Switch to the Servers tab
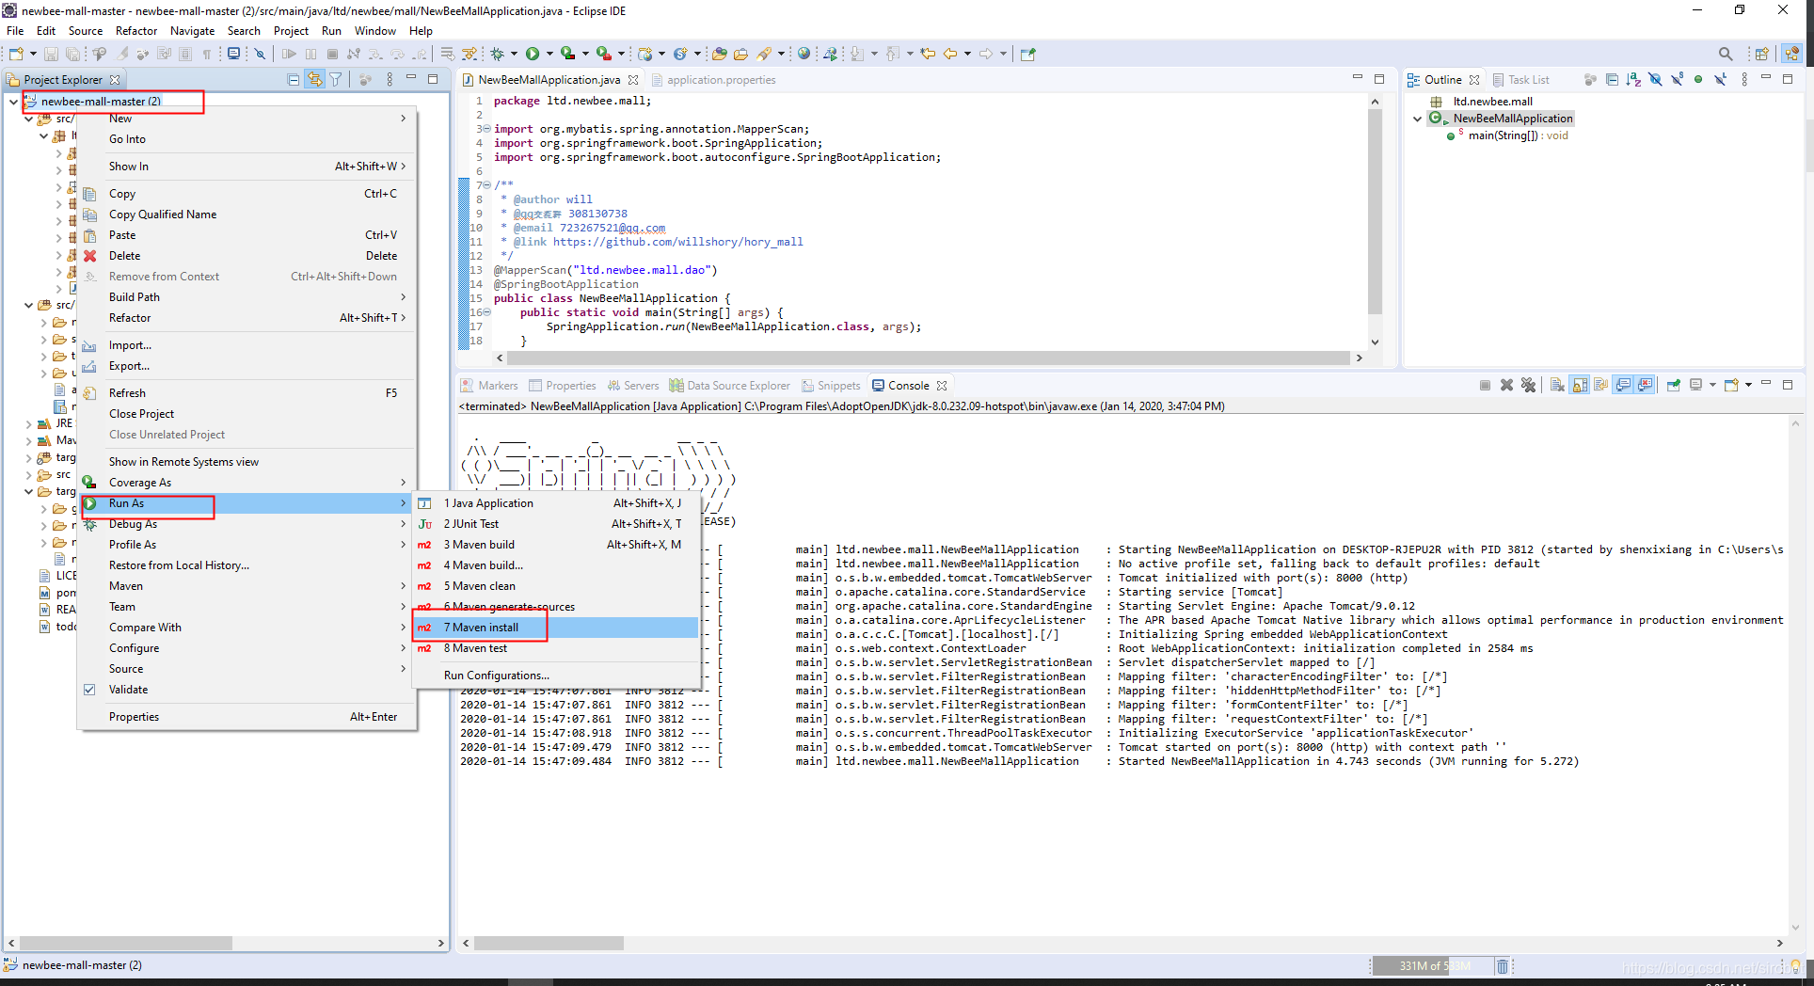 [633, 386]
